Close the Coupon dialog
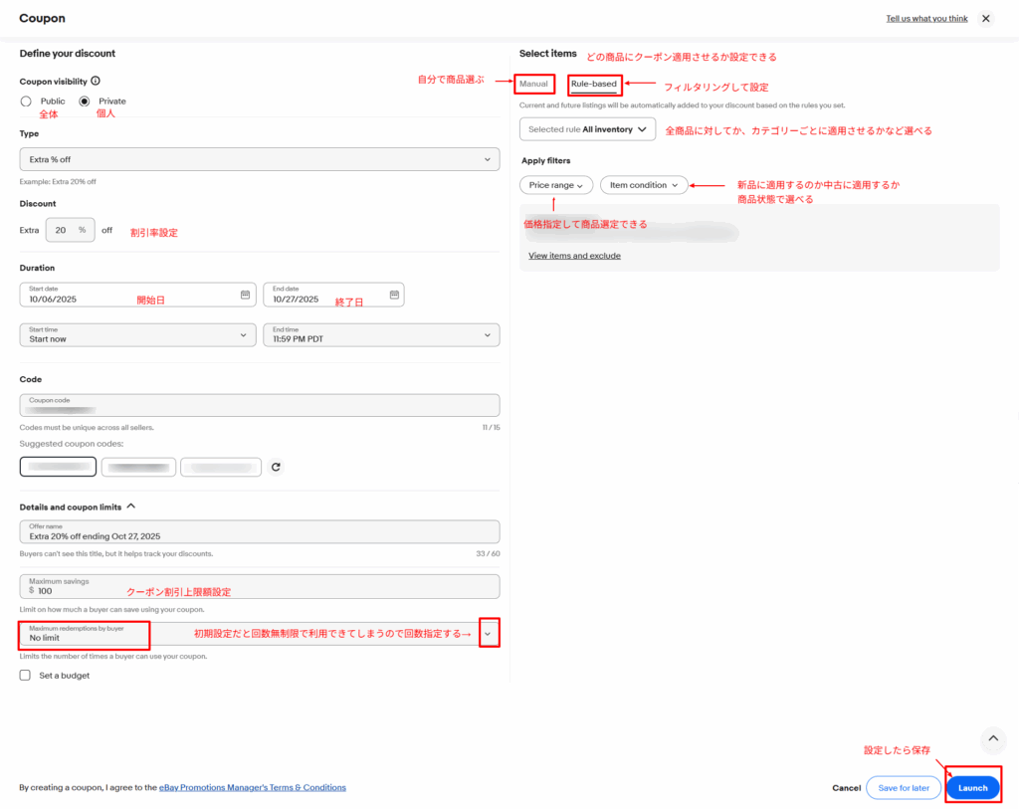The image size is (1019, 809). [x=985, y=18]
